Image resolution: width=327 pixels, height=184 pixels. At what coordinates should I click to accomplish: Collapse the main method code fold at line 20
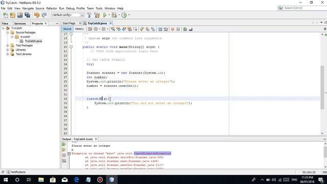[71, 47]
